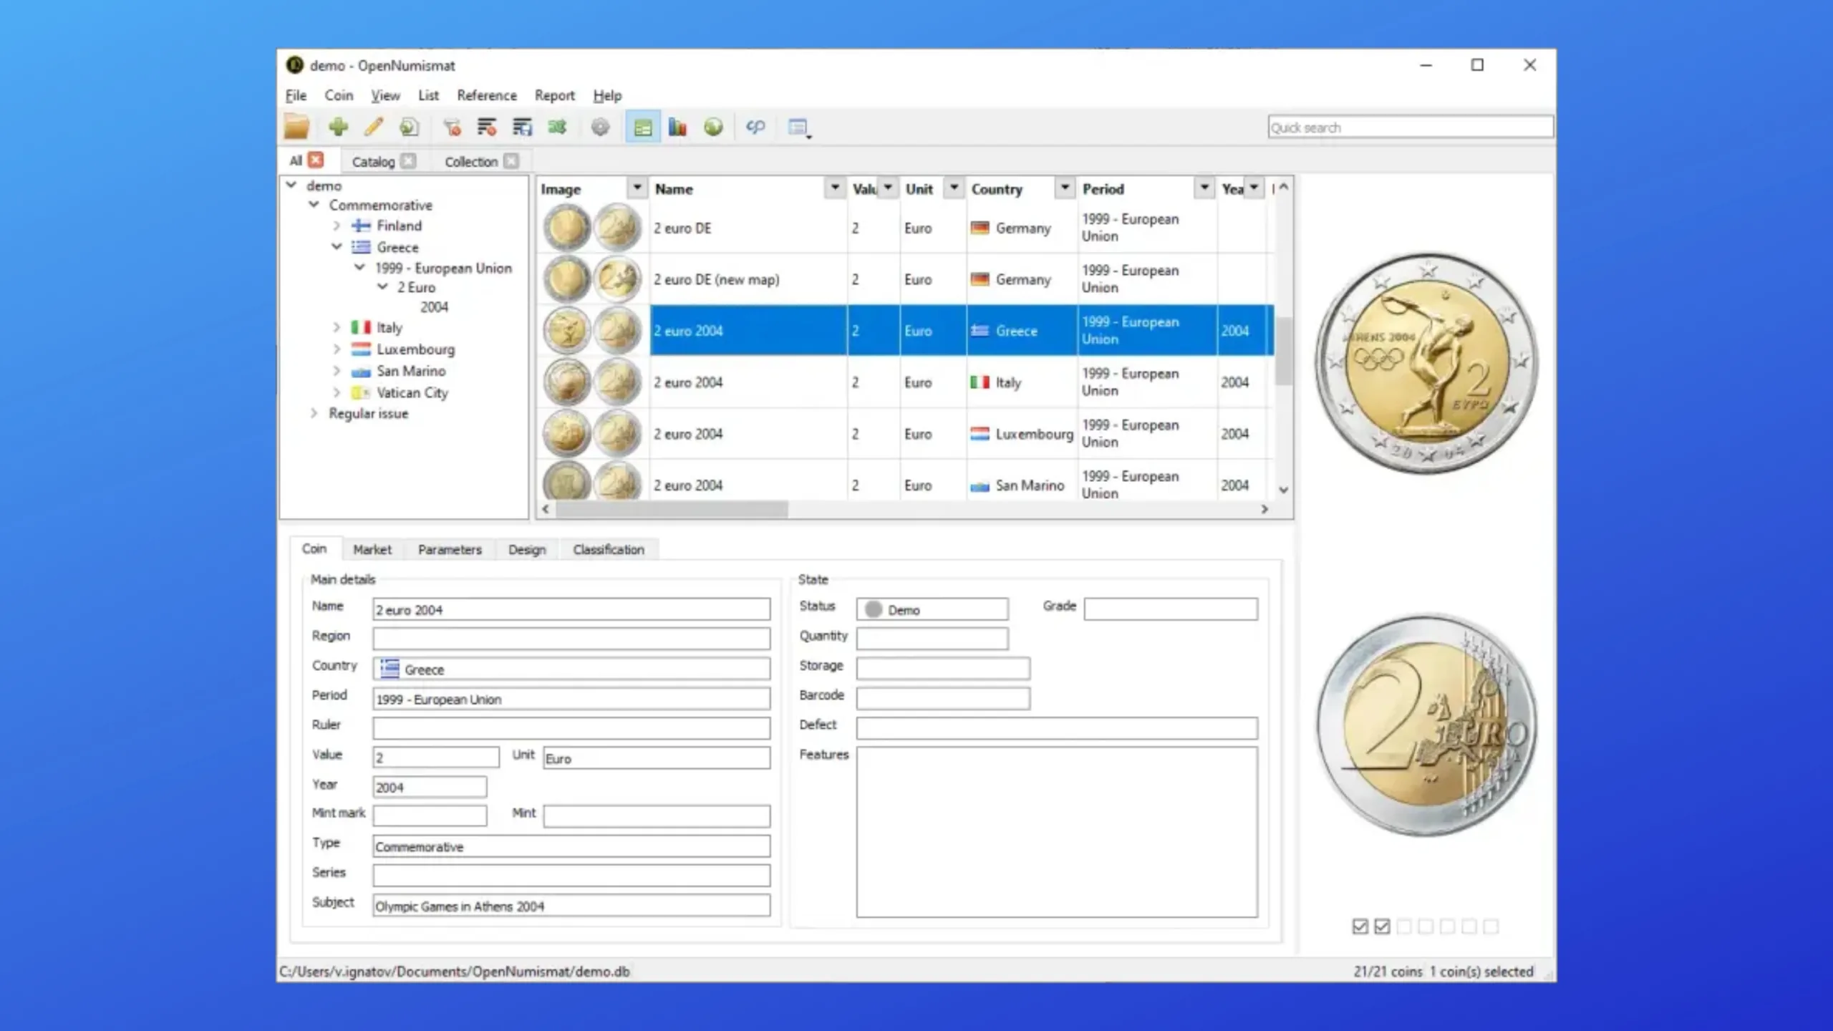Click the gear settings icon in toolbar
Screen dimensions: 1833x1031
[600, 127]
